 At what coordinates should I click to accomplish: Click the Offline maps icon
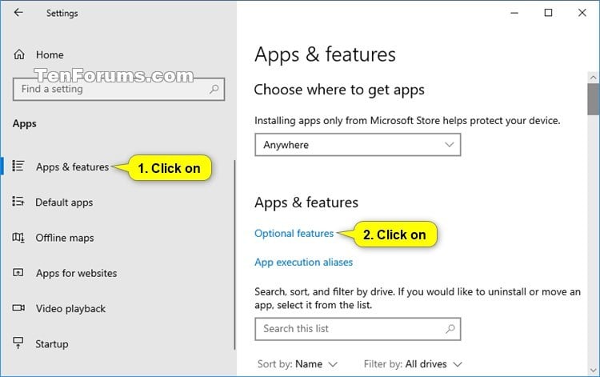coord(18,237)
